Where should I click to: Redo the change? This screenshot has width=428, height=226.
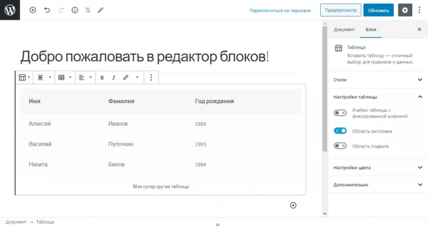[x=61, y=10]
